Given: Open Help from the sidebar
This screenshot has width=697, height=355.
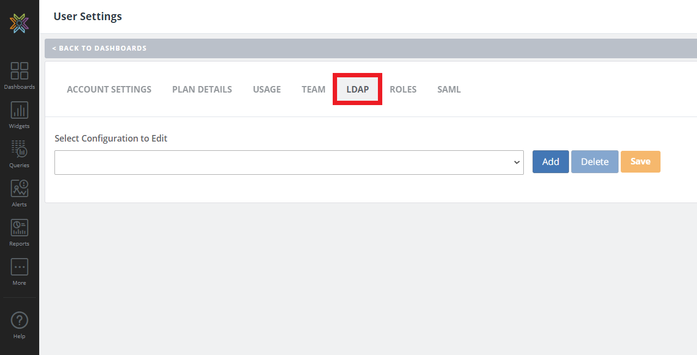Looking at the screenshot, I should [20, 325].
